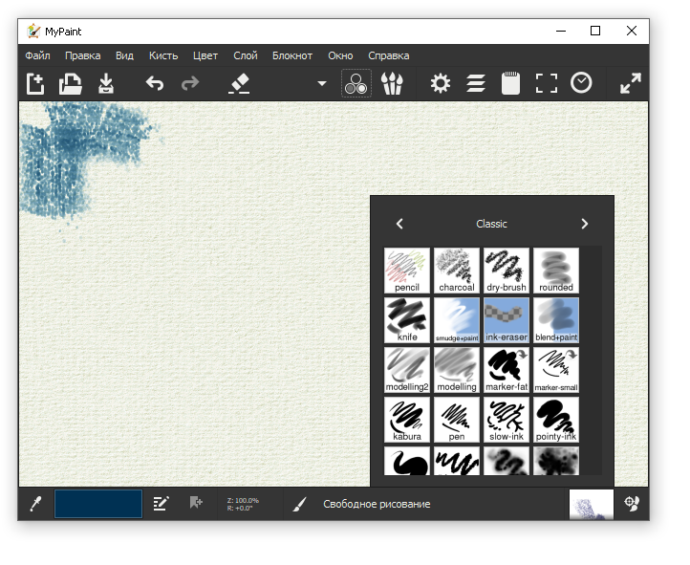Click the edit options icon in status bar

tap(162, 504)
